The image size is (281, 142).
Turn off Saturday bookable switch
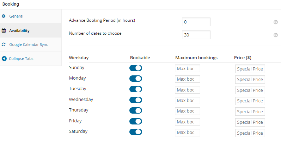136,132
